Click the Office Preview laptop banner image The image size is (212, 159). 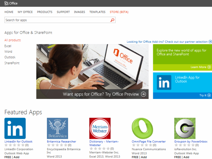[93, 67]
